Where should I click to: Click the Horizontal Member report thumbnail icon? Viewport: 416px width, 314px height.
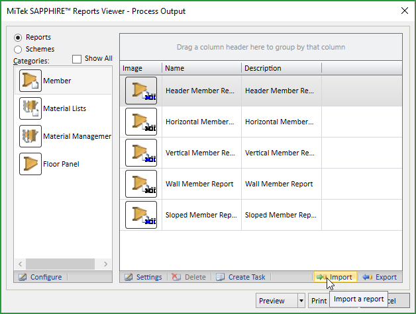[x=141, y=122]
